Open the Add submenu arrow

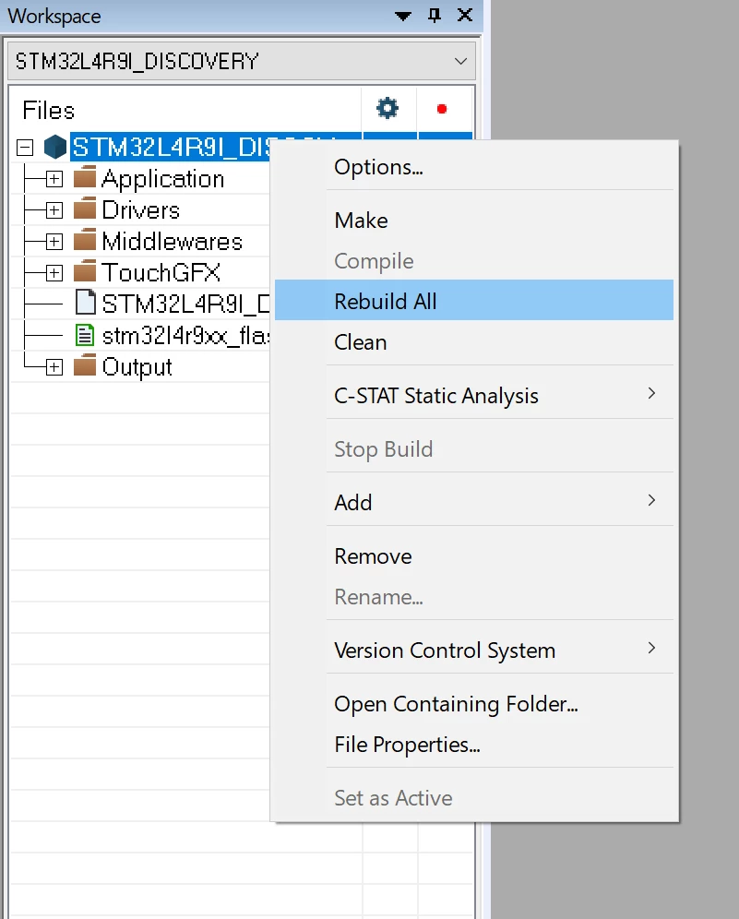tap(651, 500)
